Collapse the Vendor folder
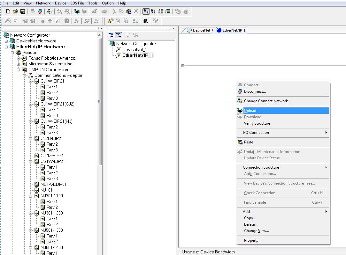The height and width of the screenshot is (255, 346). pos(12,53)
